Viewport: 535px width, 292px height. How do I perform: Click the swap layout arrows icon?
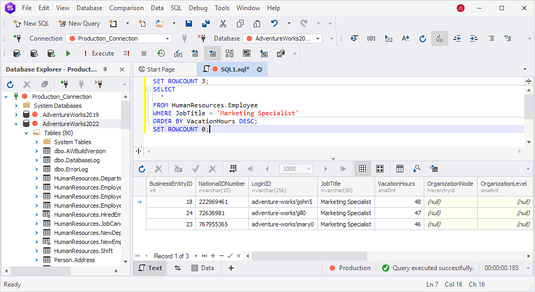coord(178,268)
